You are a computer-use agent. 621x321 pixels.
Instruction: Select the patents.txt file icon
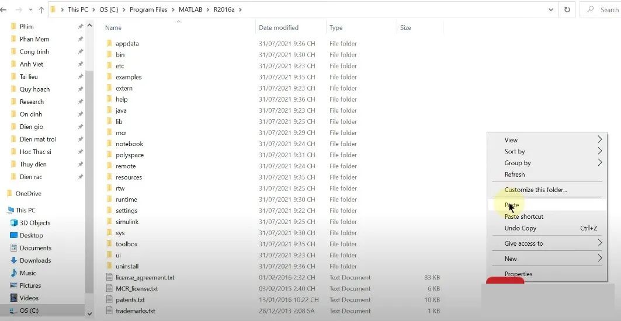110,299
